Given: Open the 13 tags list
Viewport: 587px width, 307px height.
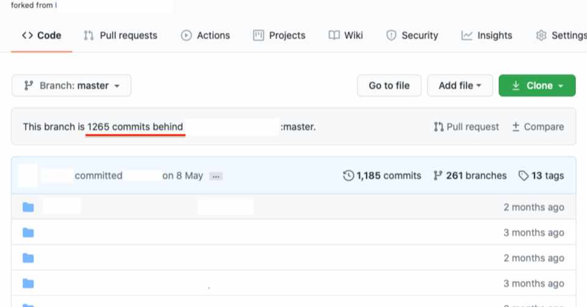Looking at the screenshot, I should [541, 176].
